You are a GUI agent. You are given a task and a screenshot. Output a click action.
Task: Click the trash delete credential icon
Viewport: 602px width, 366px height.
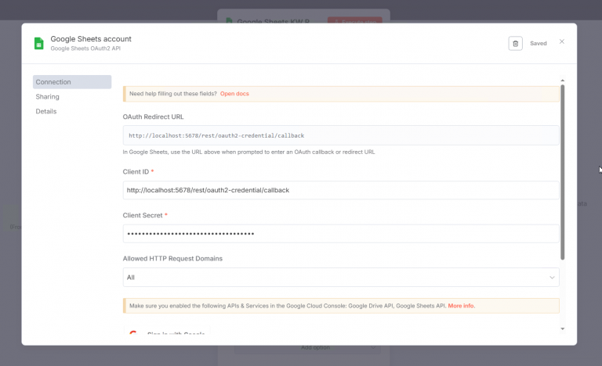[x=515, y=44]
